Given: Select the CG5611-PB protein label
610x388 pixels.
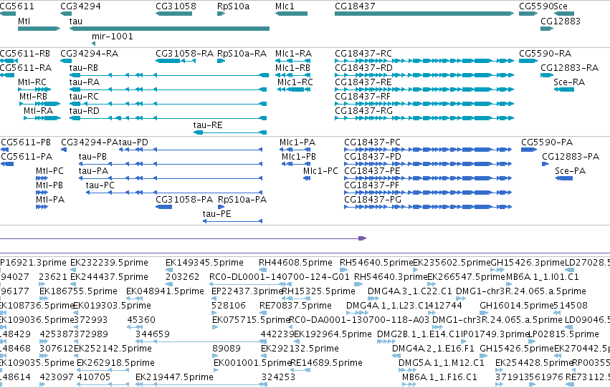Looking at the screenshot, I should click(x=26, y=142).
